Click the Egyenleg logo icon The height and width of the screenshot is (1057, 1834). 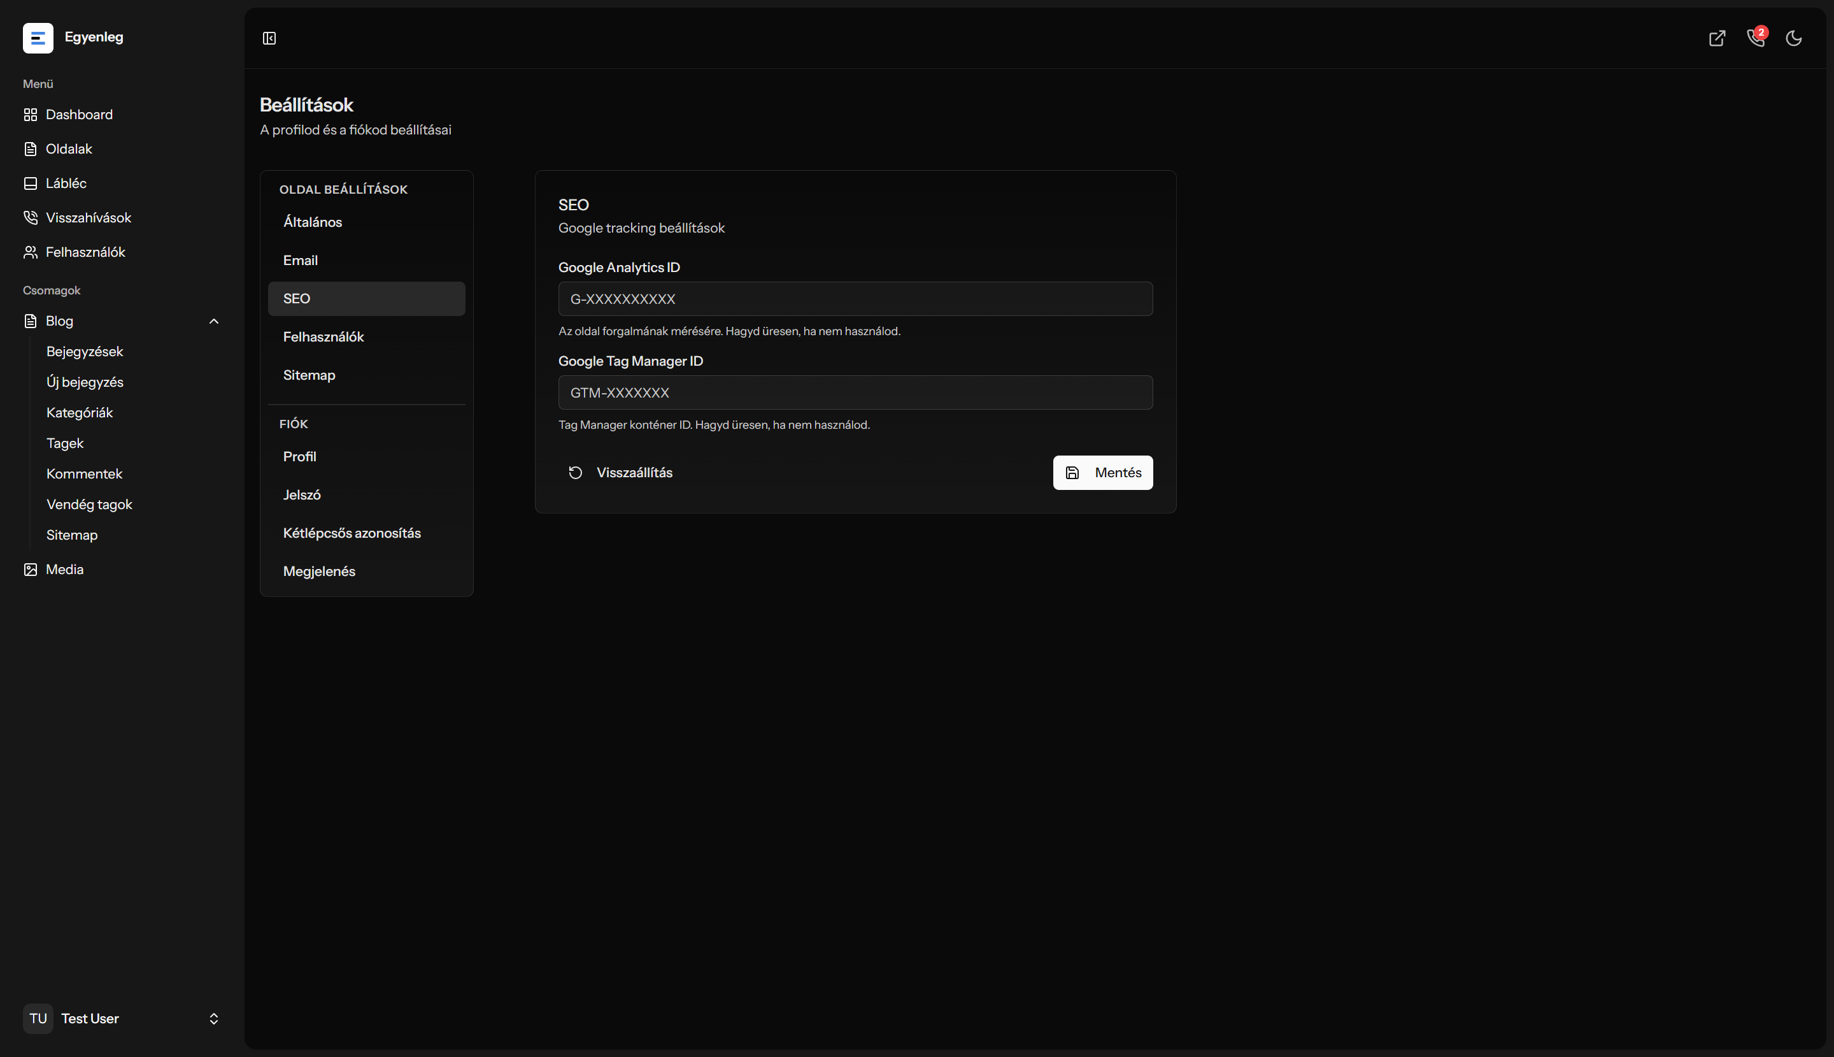point(38,38)
